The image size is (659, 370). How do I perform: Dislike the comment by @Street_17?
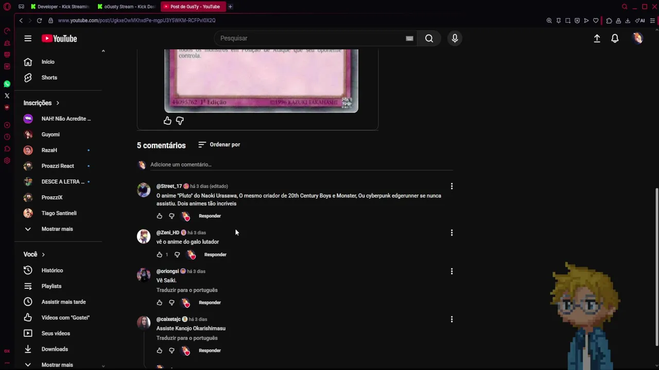pos(171,216)
